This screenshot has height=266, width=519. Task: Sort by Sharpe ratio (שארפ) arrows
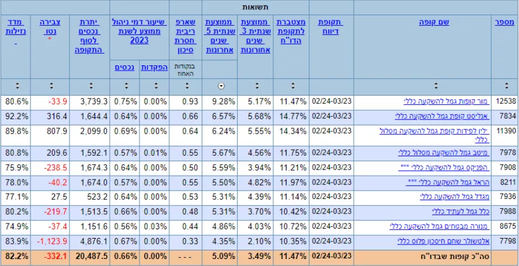[x=186, y=86]
